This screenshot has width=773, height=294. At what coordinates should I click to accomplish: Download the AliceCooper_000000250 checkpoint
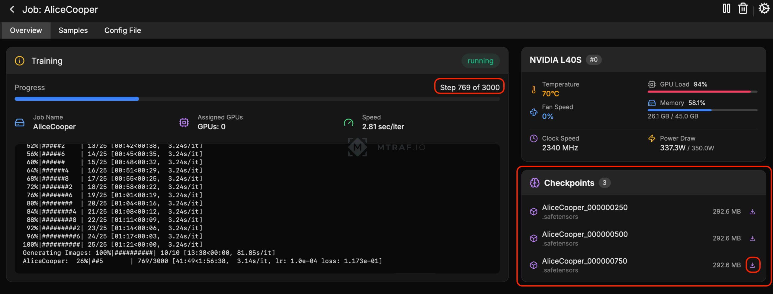point(752,212)
